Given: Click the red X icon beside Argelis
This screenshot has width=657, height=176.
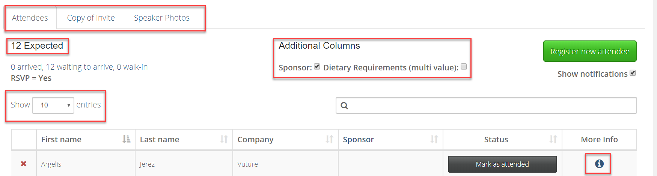Looking at the screenshot, I should click(x=24, y=164).
